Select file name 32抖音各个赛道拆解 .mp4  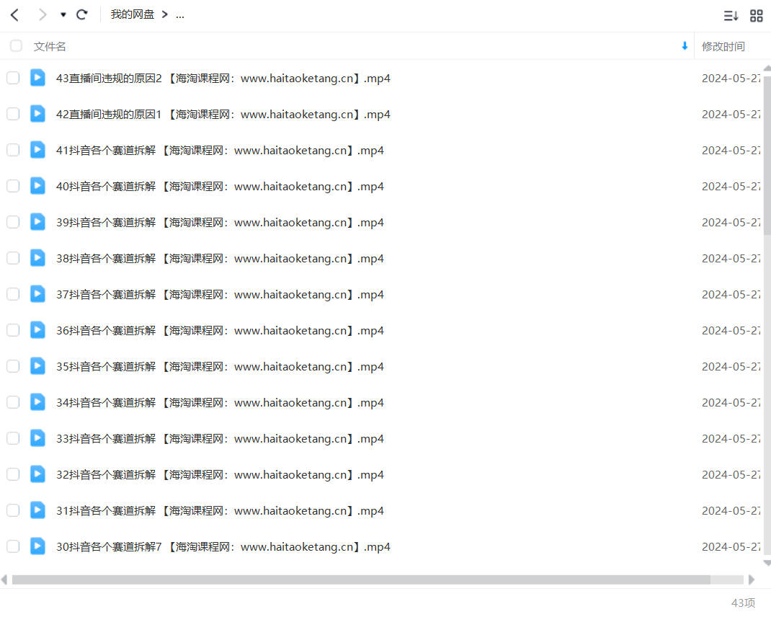click(x=220, y=475)
